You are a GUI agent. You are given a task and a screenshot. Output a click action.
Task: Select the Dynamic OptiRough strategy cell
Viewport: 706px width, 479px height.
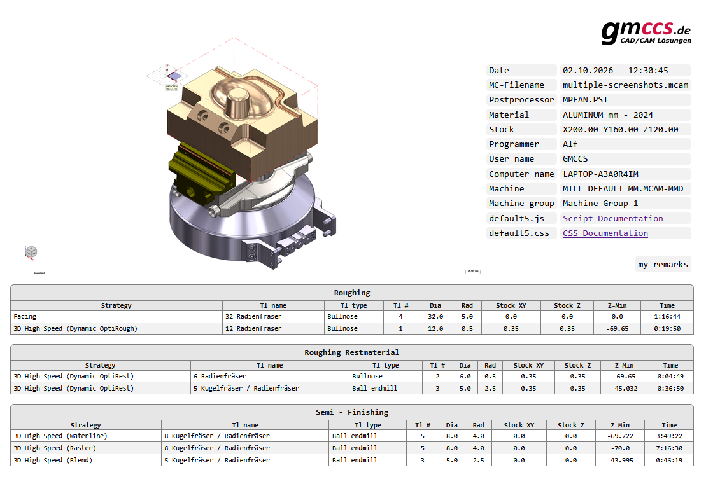click(x=116, y=329)
